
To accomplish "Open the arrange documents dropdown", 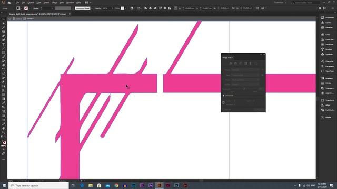I will click(87, 3).
